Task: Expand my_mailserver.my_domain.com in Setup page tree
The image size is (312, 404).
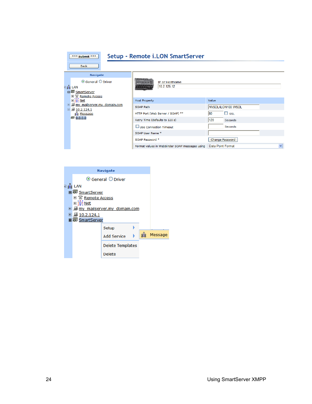Action: coord(69,105)
